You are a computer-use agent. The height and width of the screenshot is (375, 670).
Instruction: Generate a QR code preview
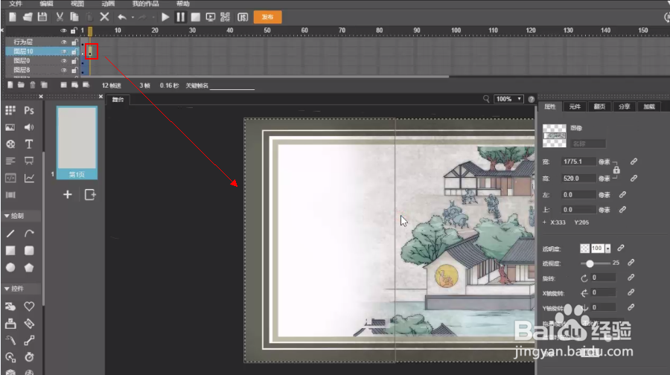click(225, 17)
